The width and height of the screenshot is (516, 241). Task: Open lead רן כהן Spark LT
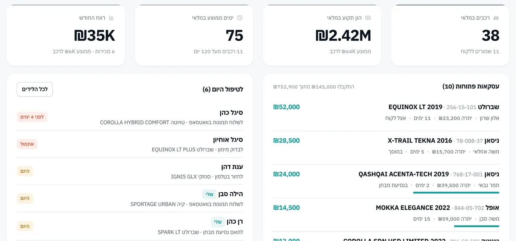130,226
